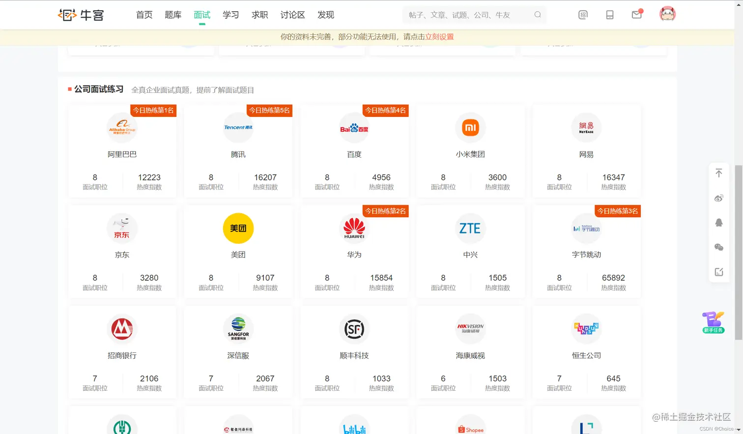Click the Alibaba logo icon
The width and height of the screenshot is (743, 434).
point(122,127)
